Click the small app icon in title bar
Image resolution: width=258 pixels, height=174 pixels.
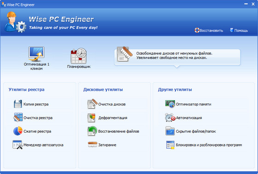click(x=4, y=4)
